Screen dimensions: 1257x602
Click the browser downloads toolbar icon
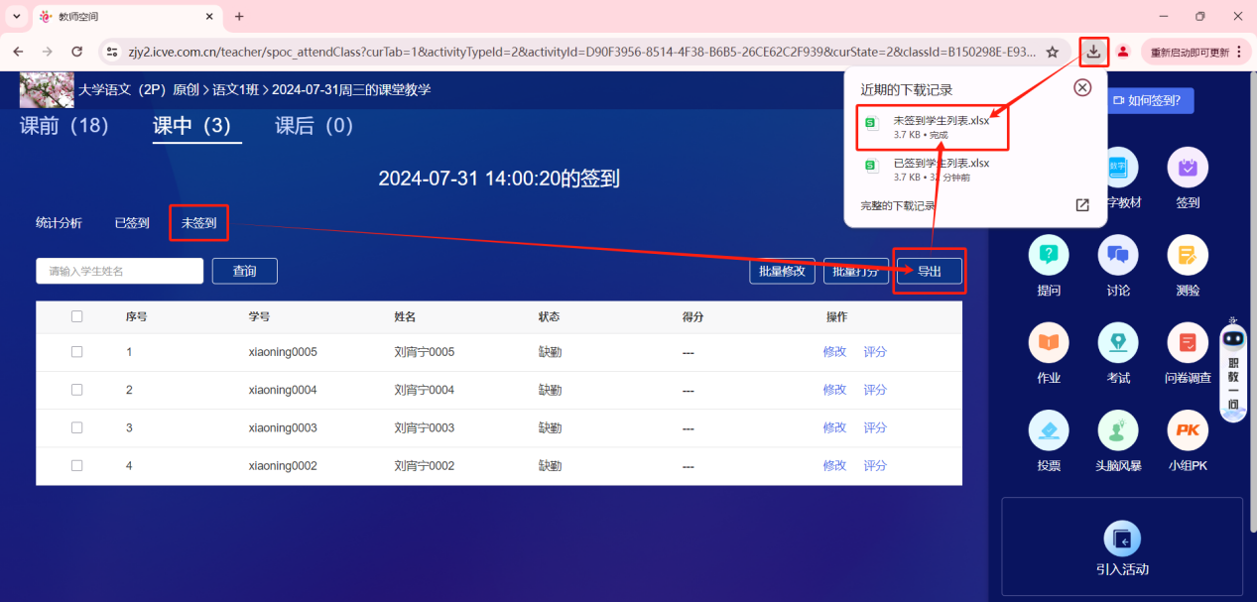point(1093,52)
